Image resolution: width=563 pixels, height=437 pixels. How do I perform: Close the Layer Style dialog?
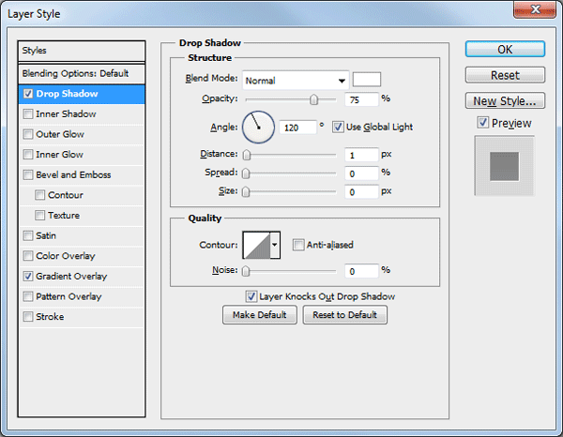535,9
